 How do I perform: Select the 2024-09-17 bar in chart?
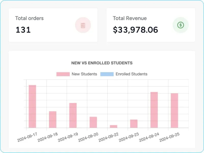(x=32, y=106)
